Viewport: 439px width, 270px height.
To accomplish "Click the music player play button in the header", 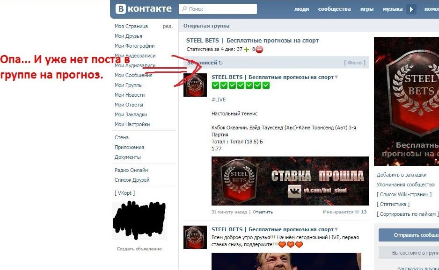I will tap(411, 9).
